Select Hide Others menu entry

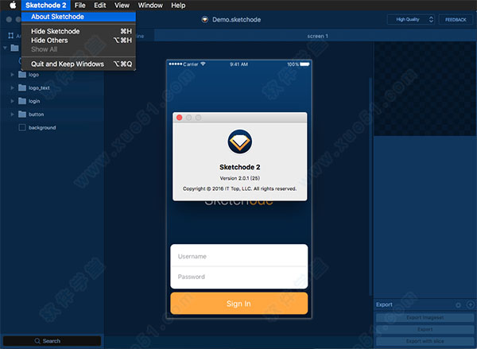click(49, 40)
